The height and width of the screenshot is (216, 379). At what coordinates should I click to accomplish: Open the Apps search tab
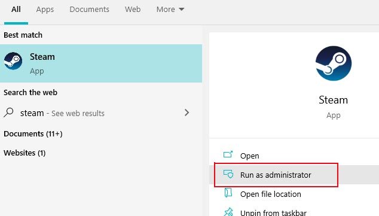pyautogui.click(x=45, y=10)
